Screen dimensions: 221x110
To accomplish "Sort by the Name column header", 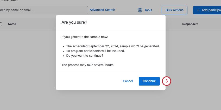I will [x=12, y=24].
